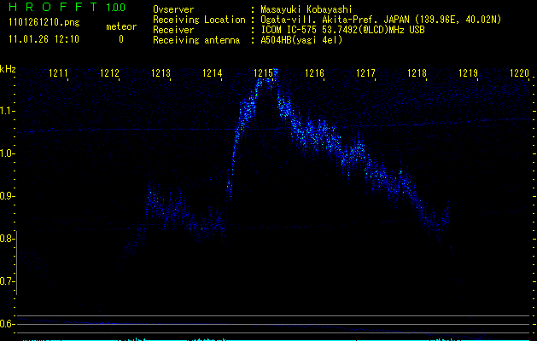Click the 1101261210.png file name
The image size is (537, 341).
[43, 23]
